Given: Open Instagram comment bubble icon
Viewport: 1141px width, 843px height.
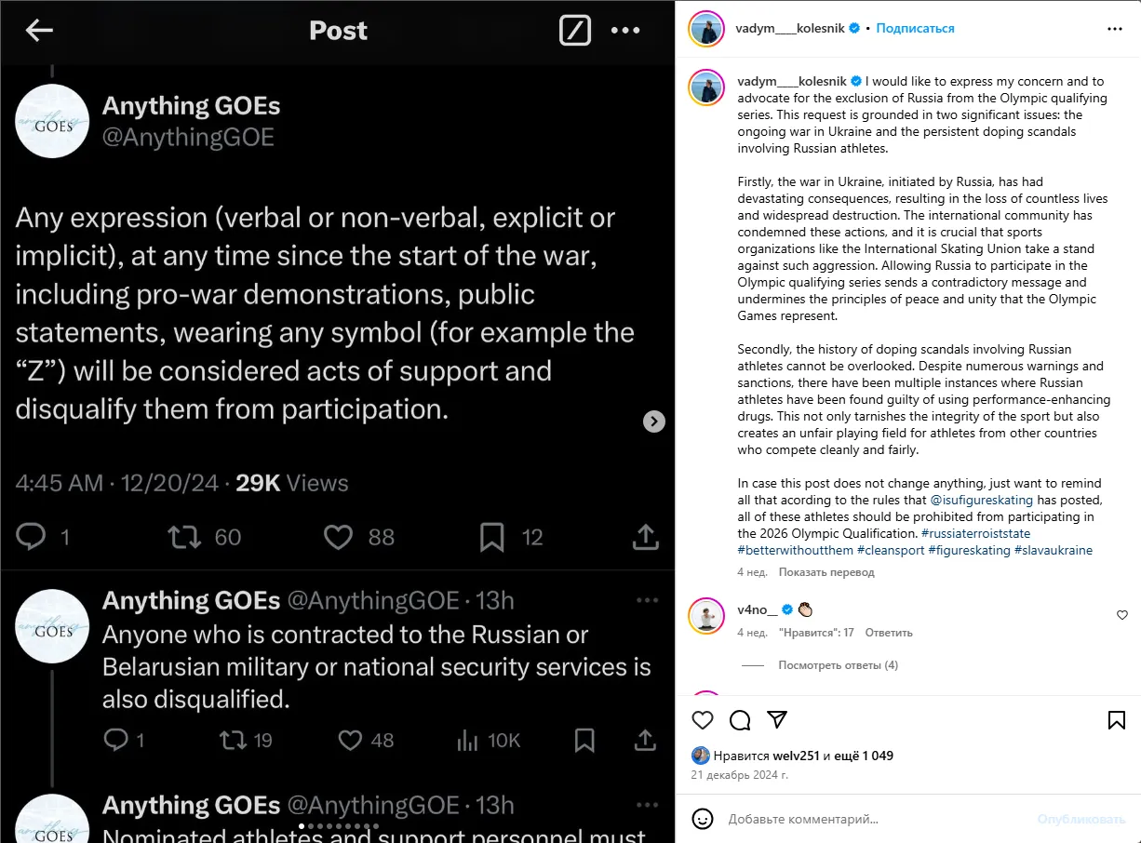Looking at the screenshot, I should pos(740,719).
